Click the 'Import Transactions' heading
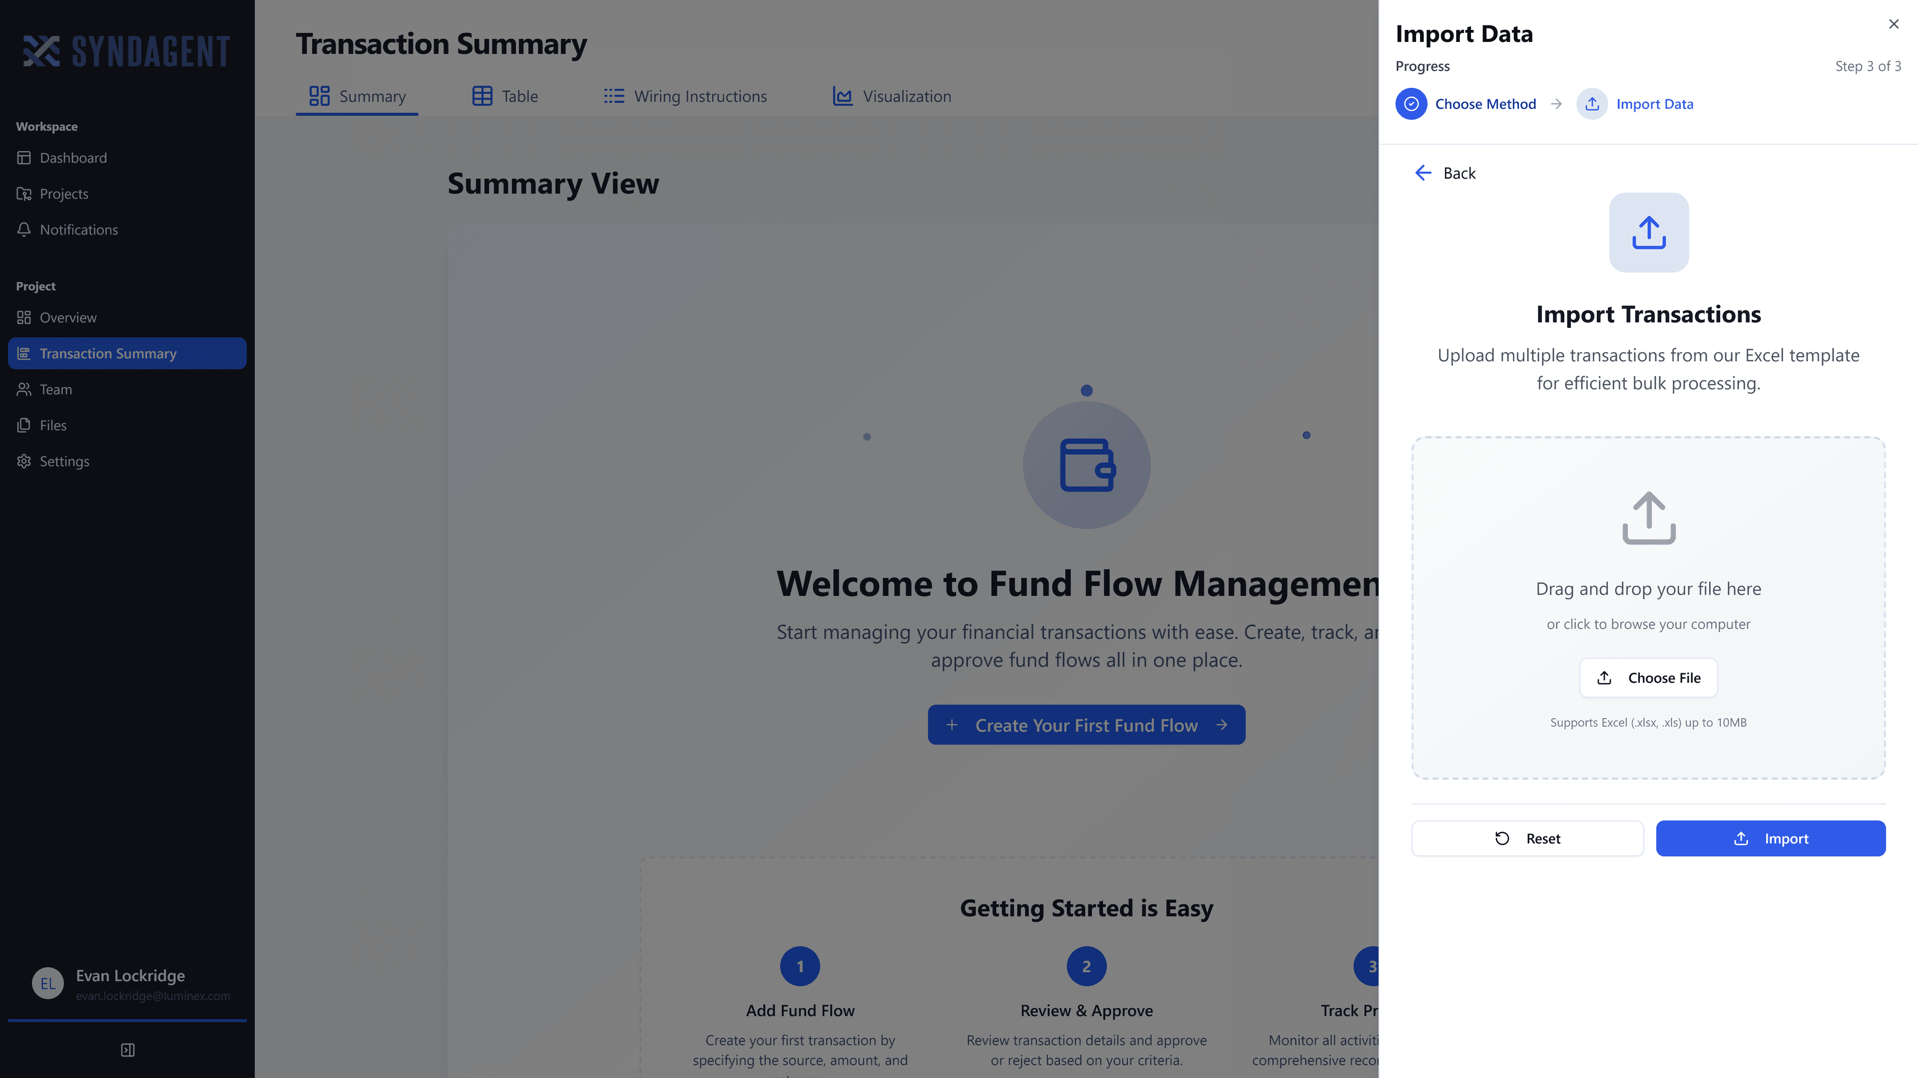Image resolution: width=1918 pixels, height=1078 pixels. click(x=1648, y=315)
